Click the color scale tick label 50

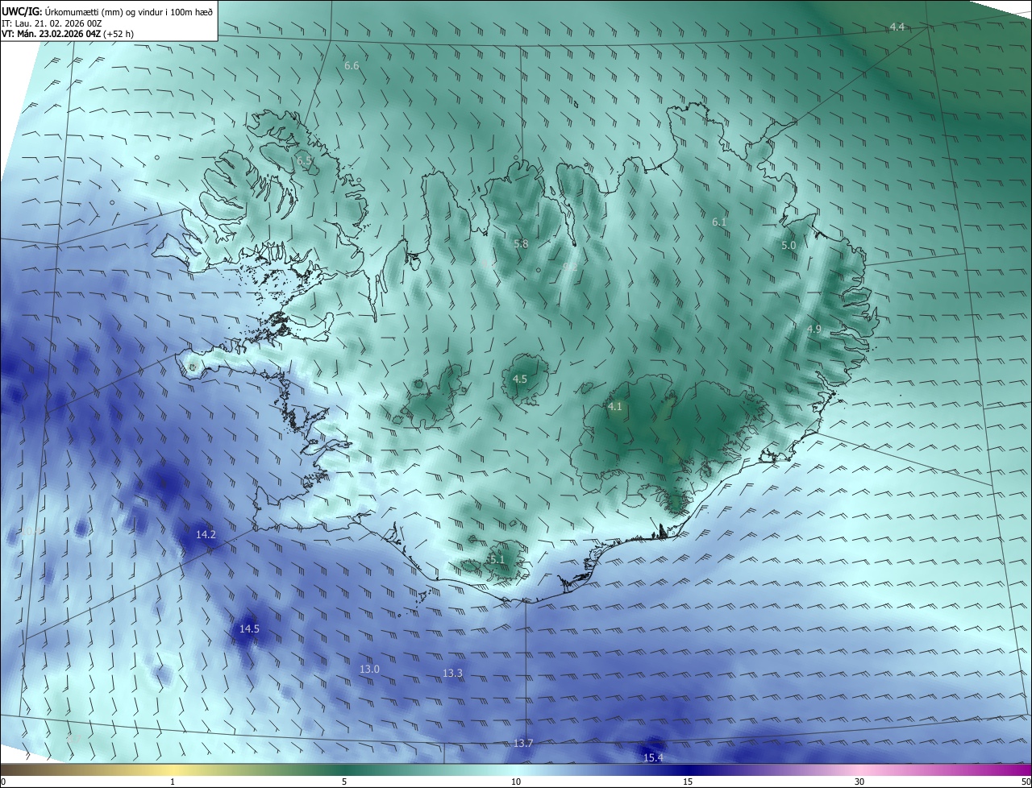1026,782
